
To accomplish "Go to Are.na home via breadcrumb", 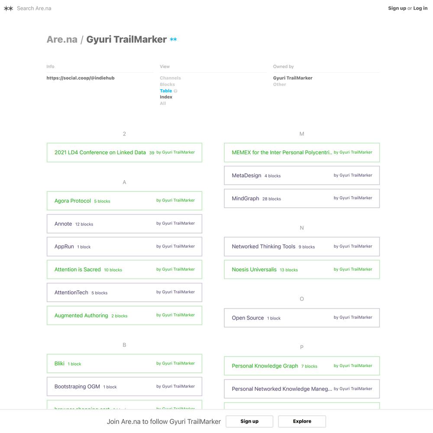I will (62, 39).
